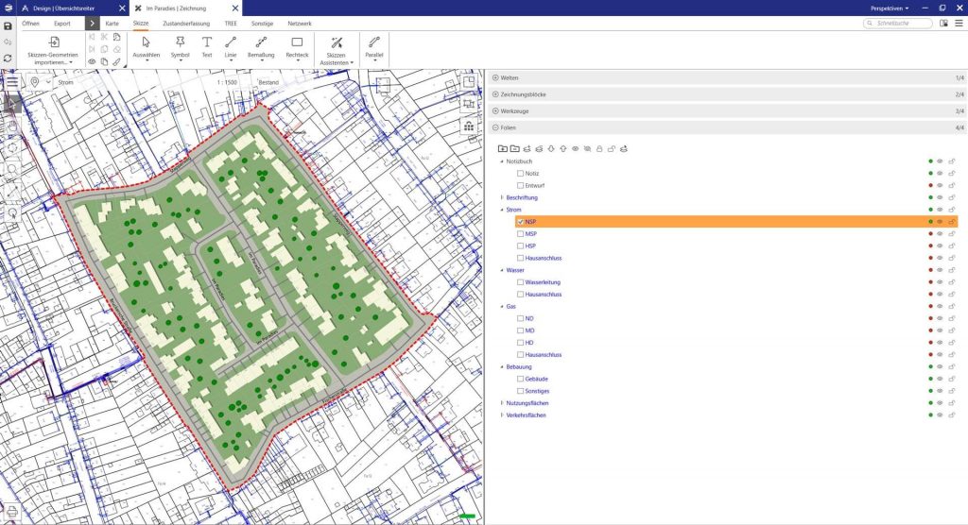Select the Auswählen pointer tool
The width and height of the screenshot is (968, 525).
(x=147, y=43)
